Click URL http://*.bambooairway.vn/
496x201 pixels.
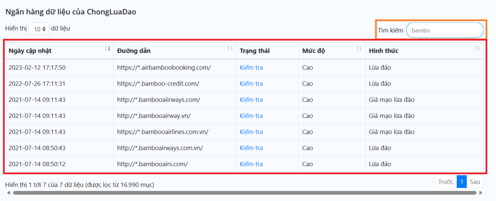click(x=154, y=116)
